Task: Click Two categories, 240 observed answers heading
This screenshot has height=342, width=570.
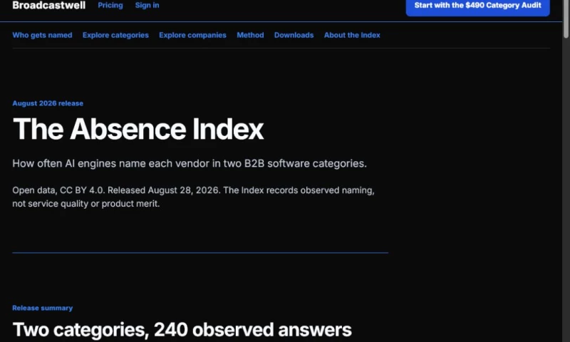Action: click(x=182, y=330)
